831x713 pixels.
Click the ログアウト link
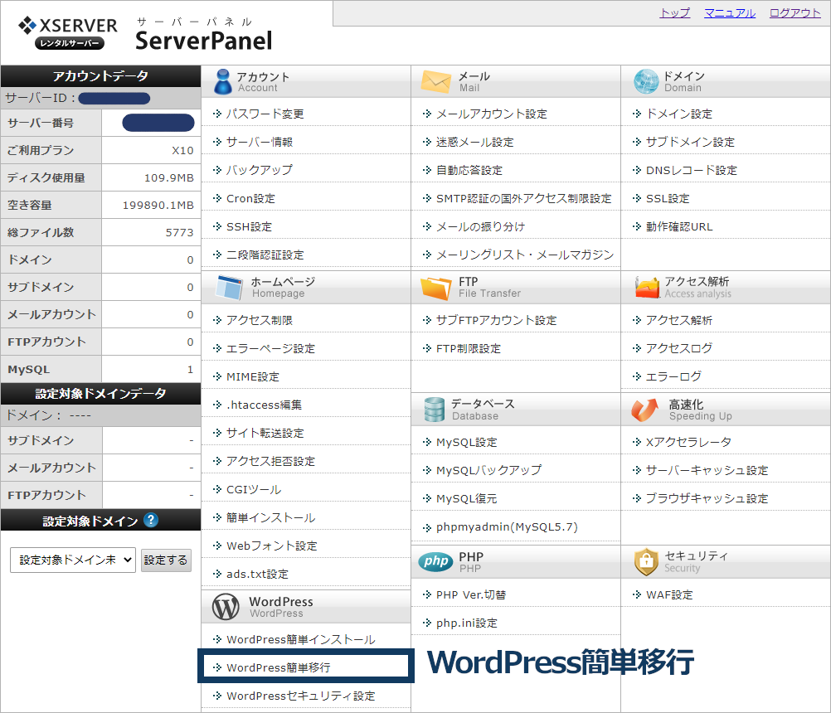(x=795, y=12)
